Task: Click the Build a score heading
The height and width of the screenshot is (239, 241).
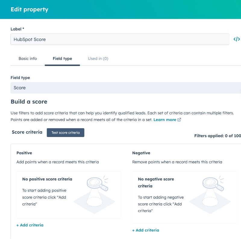Action: (x=29, y=102)
